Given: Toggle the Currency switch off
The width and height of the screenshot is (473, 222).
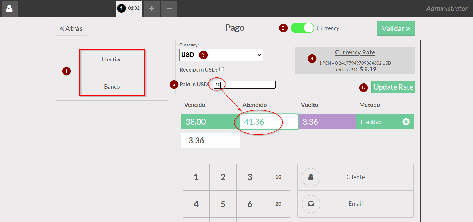Looking at the screenshot, I should pos(302,28).
